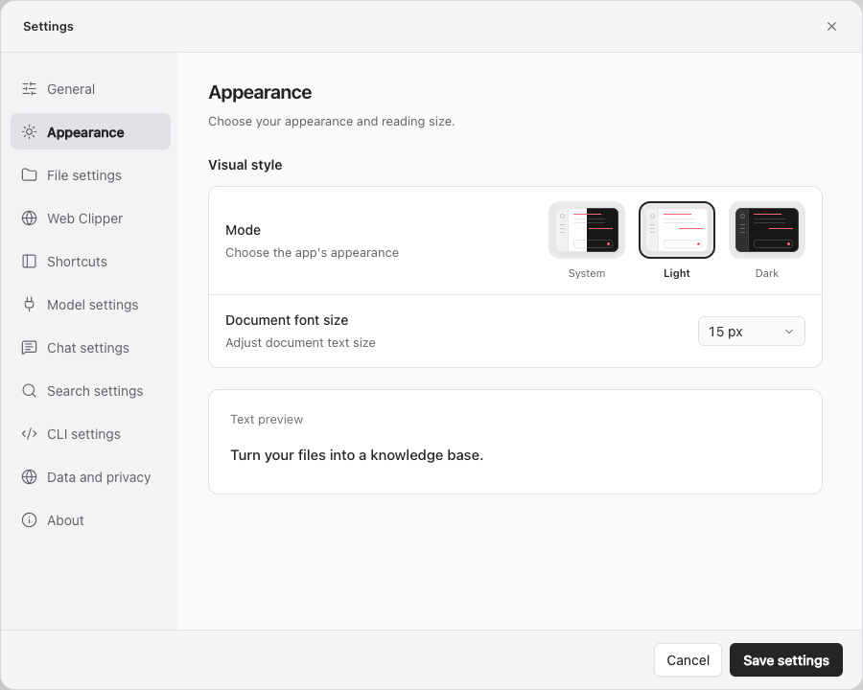
Task: Select the Light mode thumbnail
Action: tap(677, 230)
